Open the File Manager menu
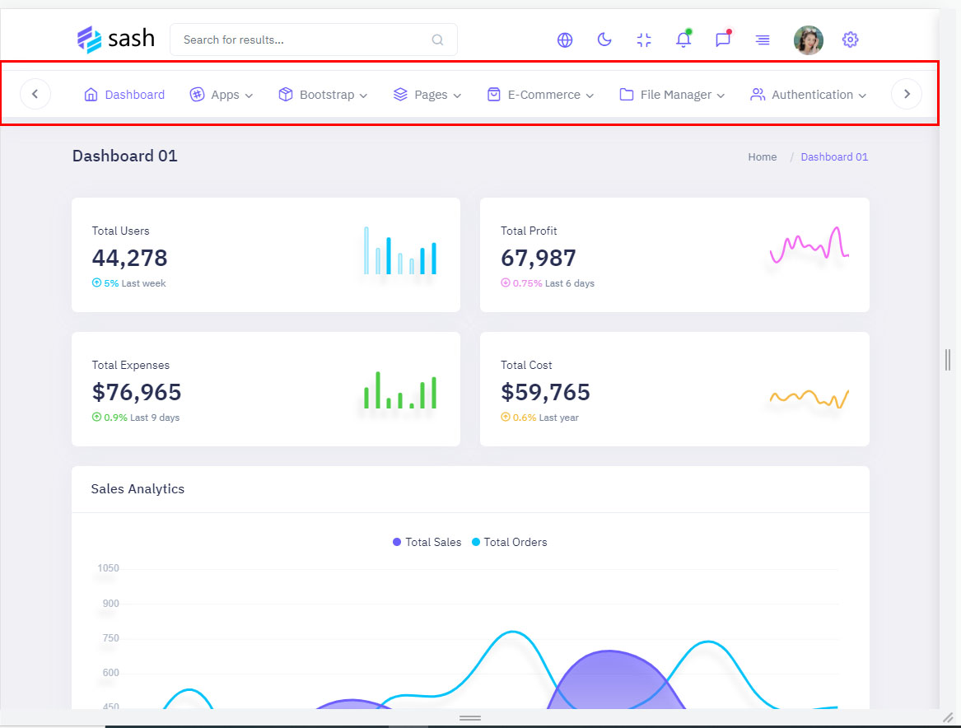This screenshot has height=728, width=961. pyautogui.click(x=672, y=95)
